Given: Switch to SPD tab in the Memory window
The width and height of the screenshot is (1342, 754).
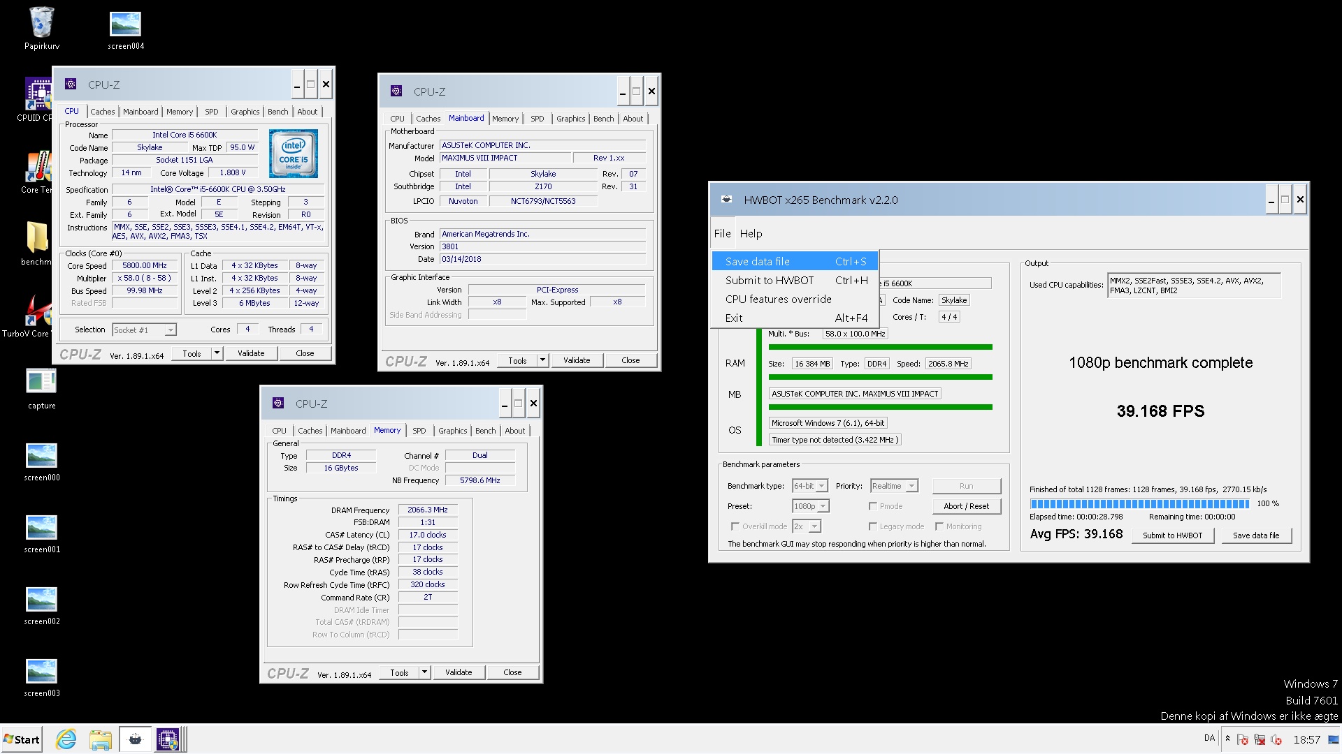Looking at the screenshot, I should coord(419,431).
